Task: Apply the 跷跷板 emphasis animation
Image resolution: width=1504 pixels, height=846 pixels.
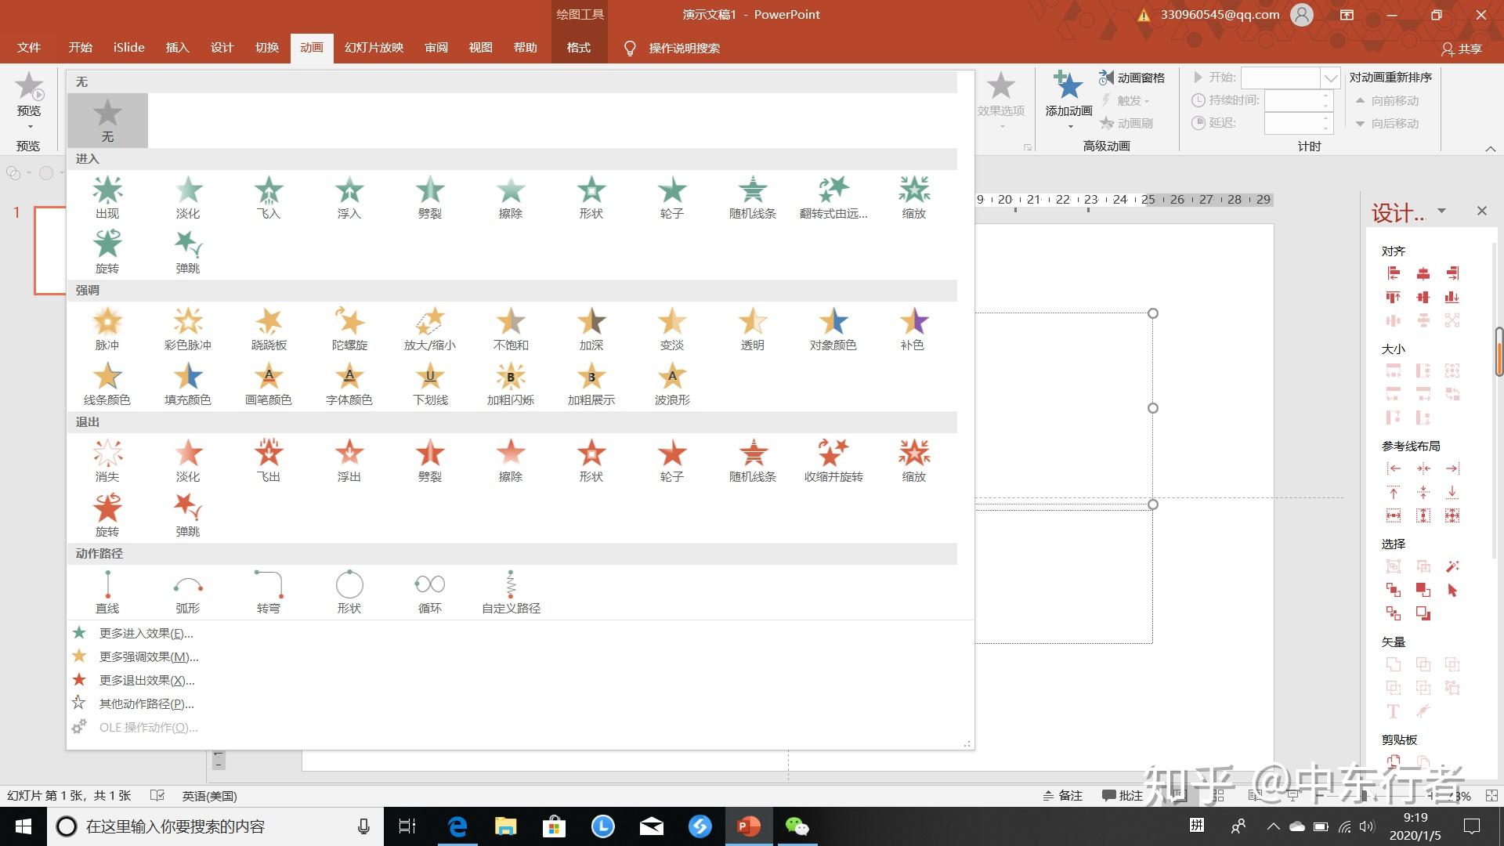Action: pos(269,329)
